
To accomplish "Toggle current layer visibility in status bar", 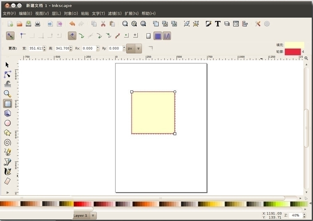I will tap(64, 215).
